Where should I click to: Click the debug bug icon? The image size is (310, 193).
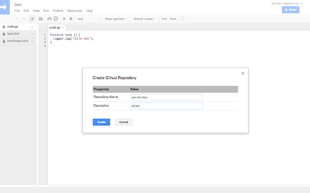(x=71, y=19)
